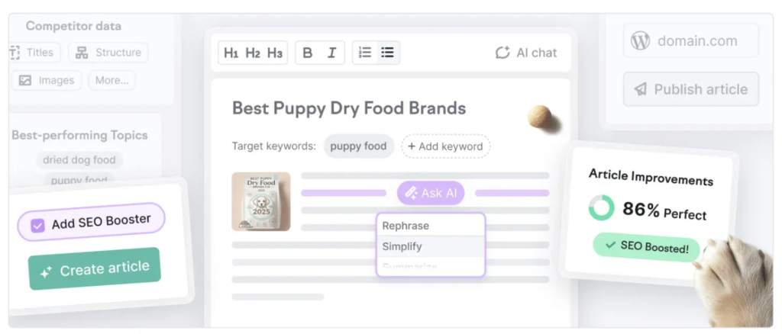782x334 pixels.
Task: Click Add keyword
Action: coord(445,146)
